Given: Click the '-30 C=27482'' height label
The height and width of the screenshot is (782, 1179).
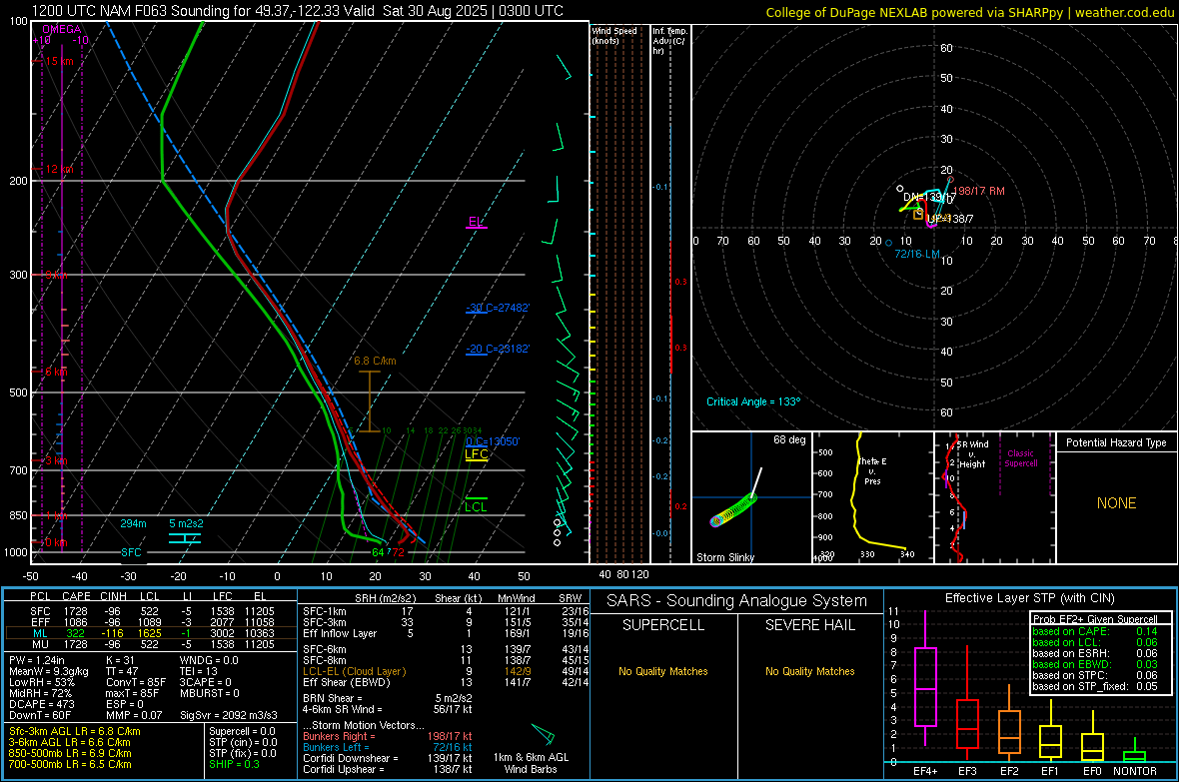Looking at the screenshot, I should (498, 308).
